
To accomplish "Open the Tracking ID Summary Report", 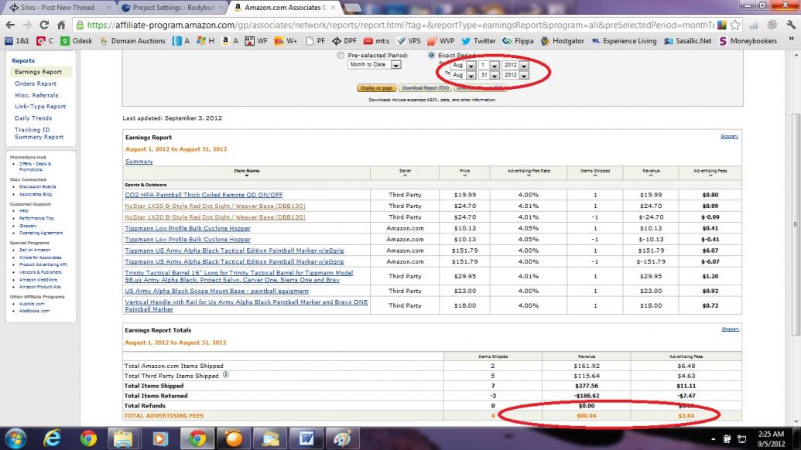I will (x=39, y=133).
